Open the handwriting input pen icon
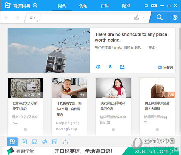Image resolution: width=181 pixels, height=155 pixels. tap(137, 17)
